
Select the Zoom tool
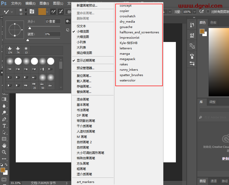(x=4, y=152)
